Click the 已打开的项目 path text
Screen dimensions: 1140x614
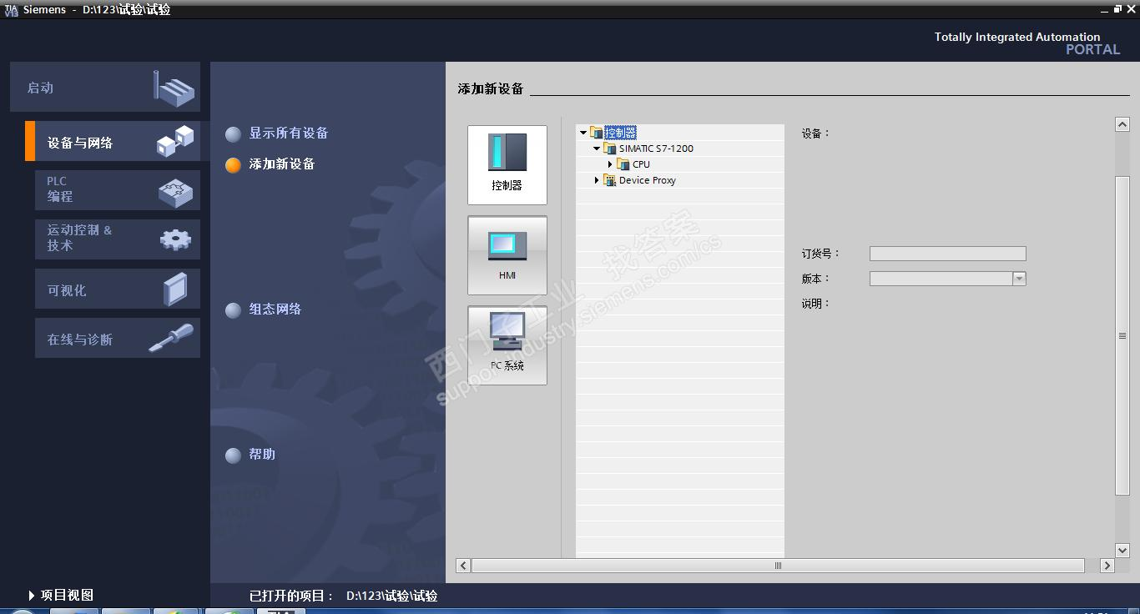coord(391,596)
